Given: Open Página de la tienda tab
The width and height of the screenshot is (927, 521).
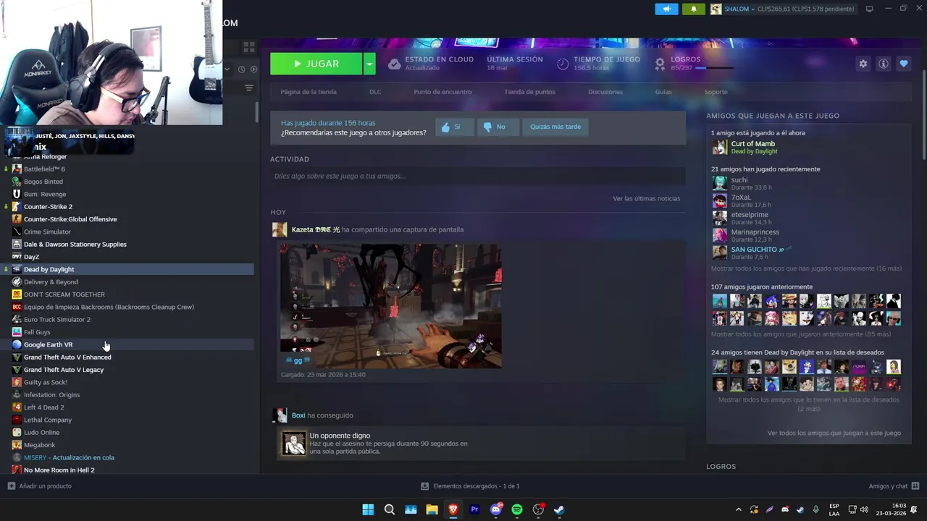Looking at the screenshot, I should click(309, 92).
